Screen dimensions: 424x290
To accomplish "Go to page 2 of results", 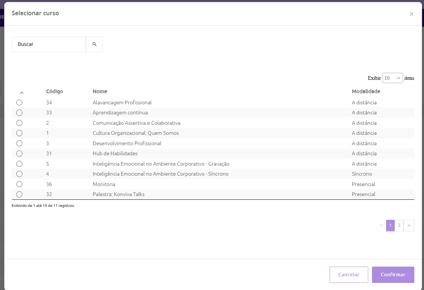I will pyautogui.click(x=399, y=225).
